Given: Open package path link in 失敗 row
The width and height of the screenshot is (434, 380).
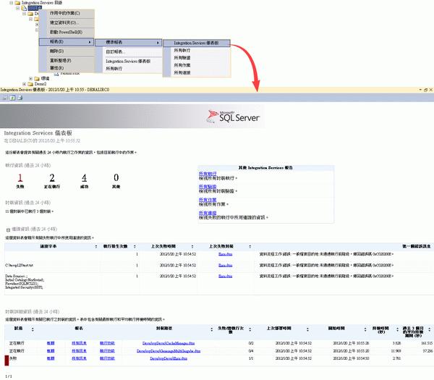Looking at the screenshot, I should coord(169,358).
